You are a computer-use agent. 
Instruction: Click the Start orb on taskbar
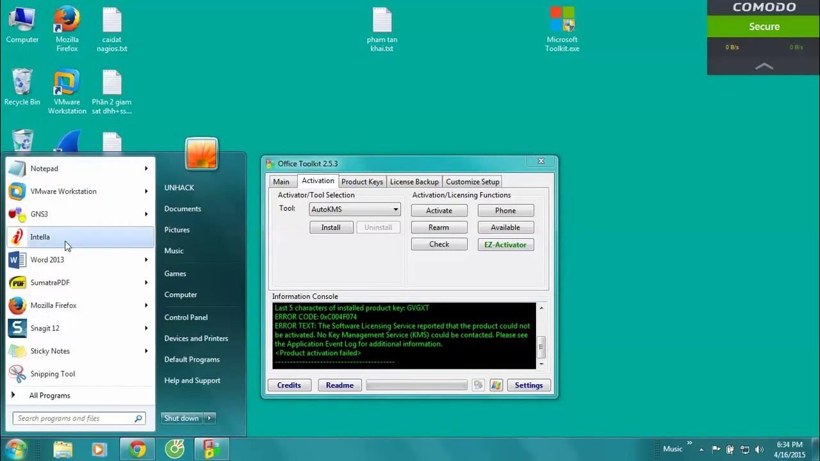tap(15, 449)
